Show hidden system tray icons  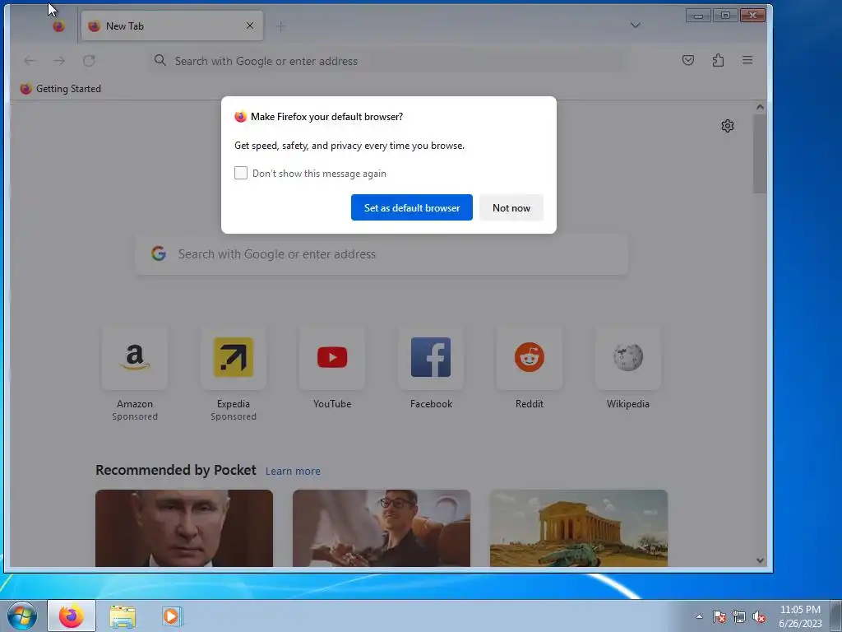coord(699,616)
